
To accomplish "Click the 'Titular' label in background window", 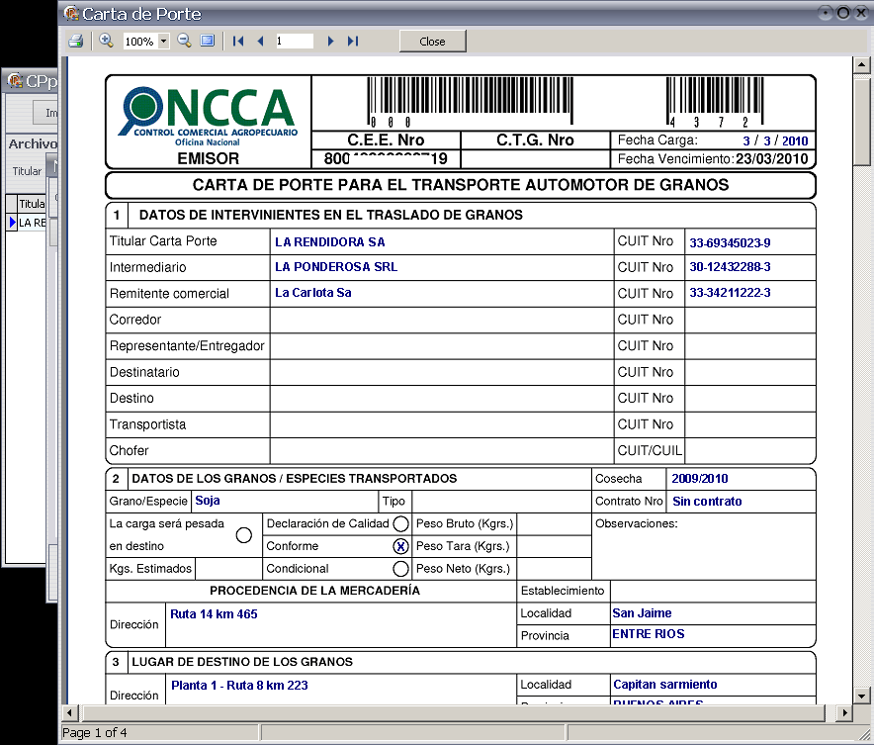I will [x=27, y=171].
